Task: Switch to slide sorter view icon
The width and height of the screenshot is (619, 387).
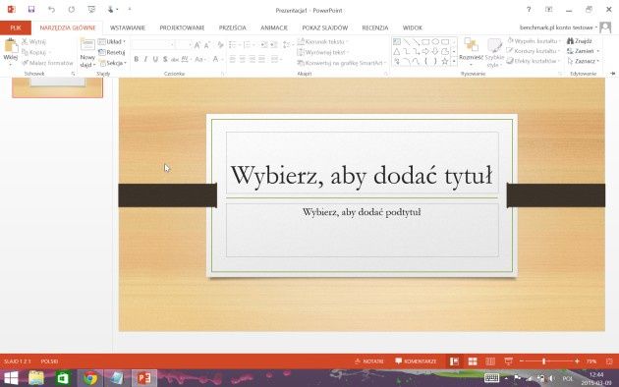Action: coord(473,360)
